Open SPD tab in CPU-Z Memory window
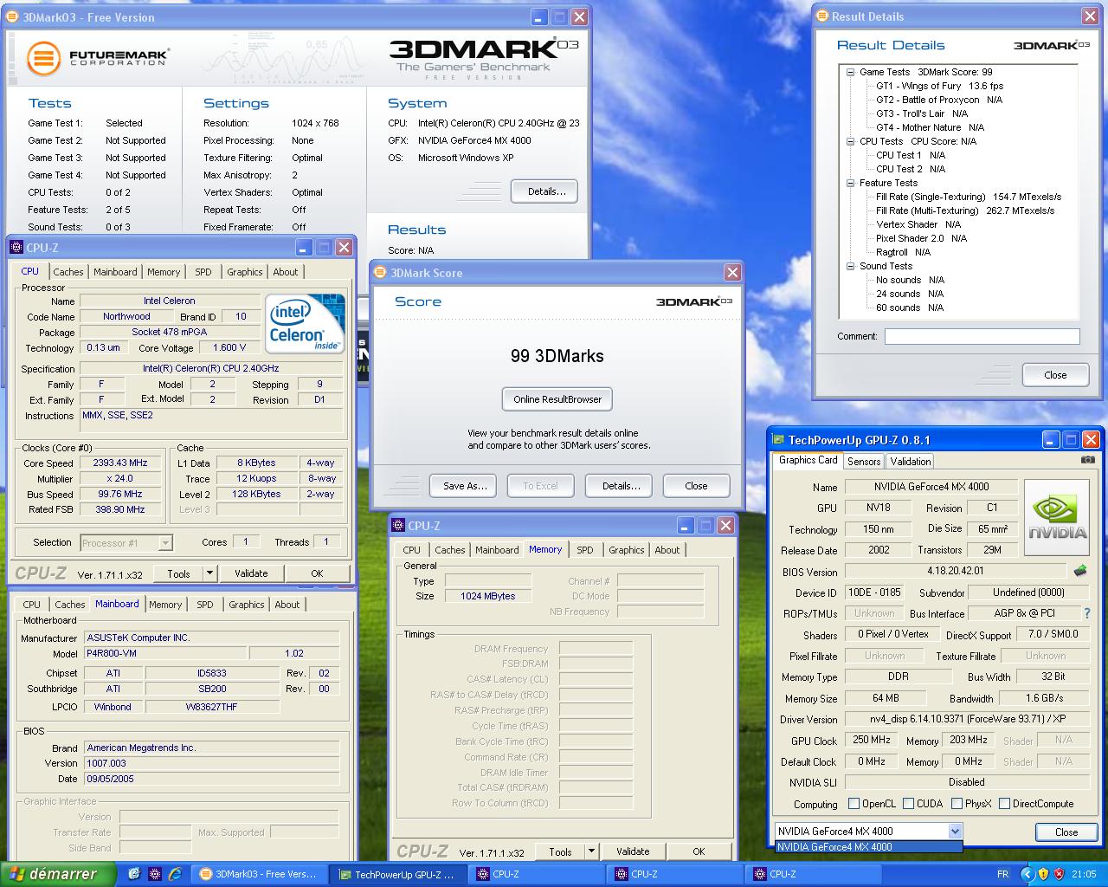This screenshot has height=887, width=1108. pos(585,550)
